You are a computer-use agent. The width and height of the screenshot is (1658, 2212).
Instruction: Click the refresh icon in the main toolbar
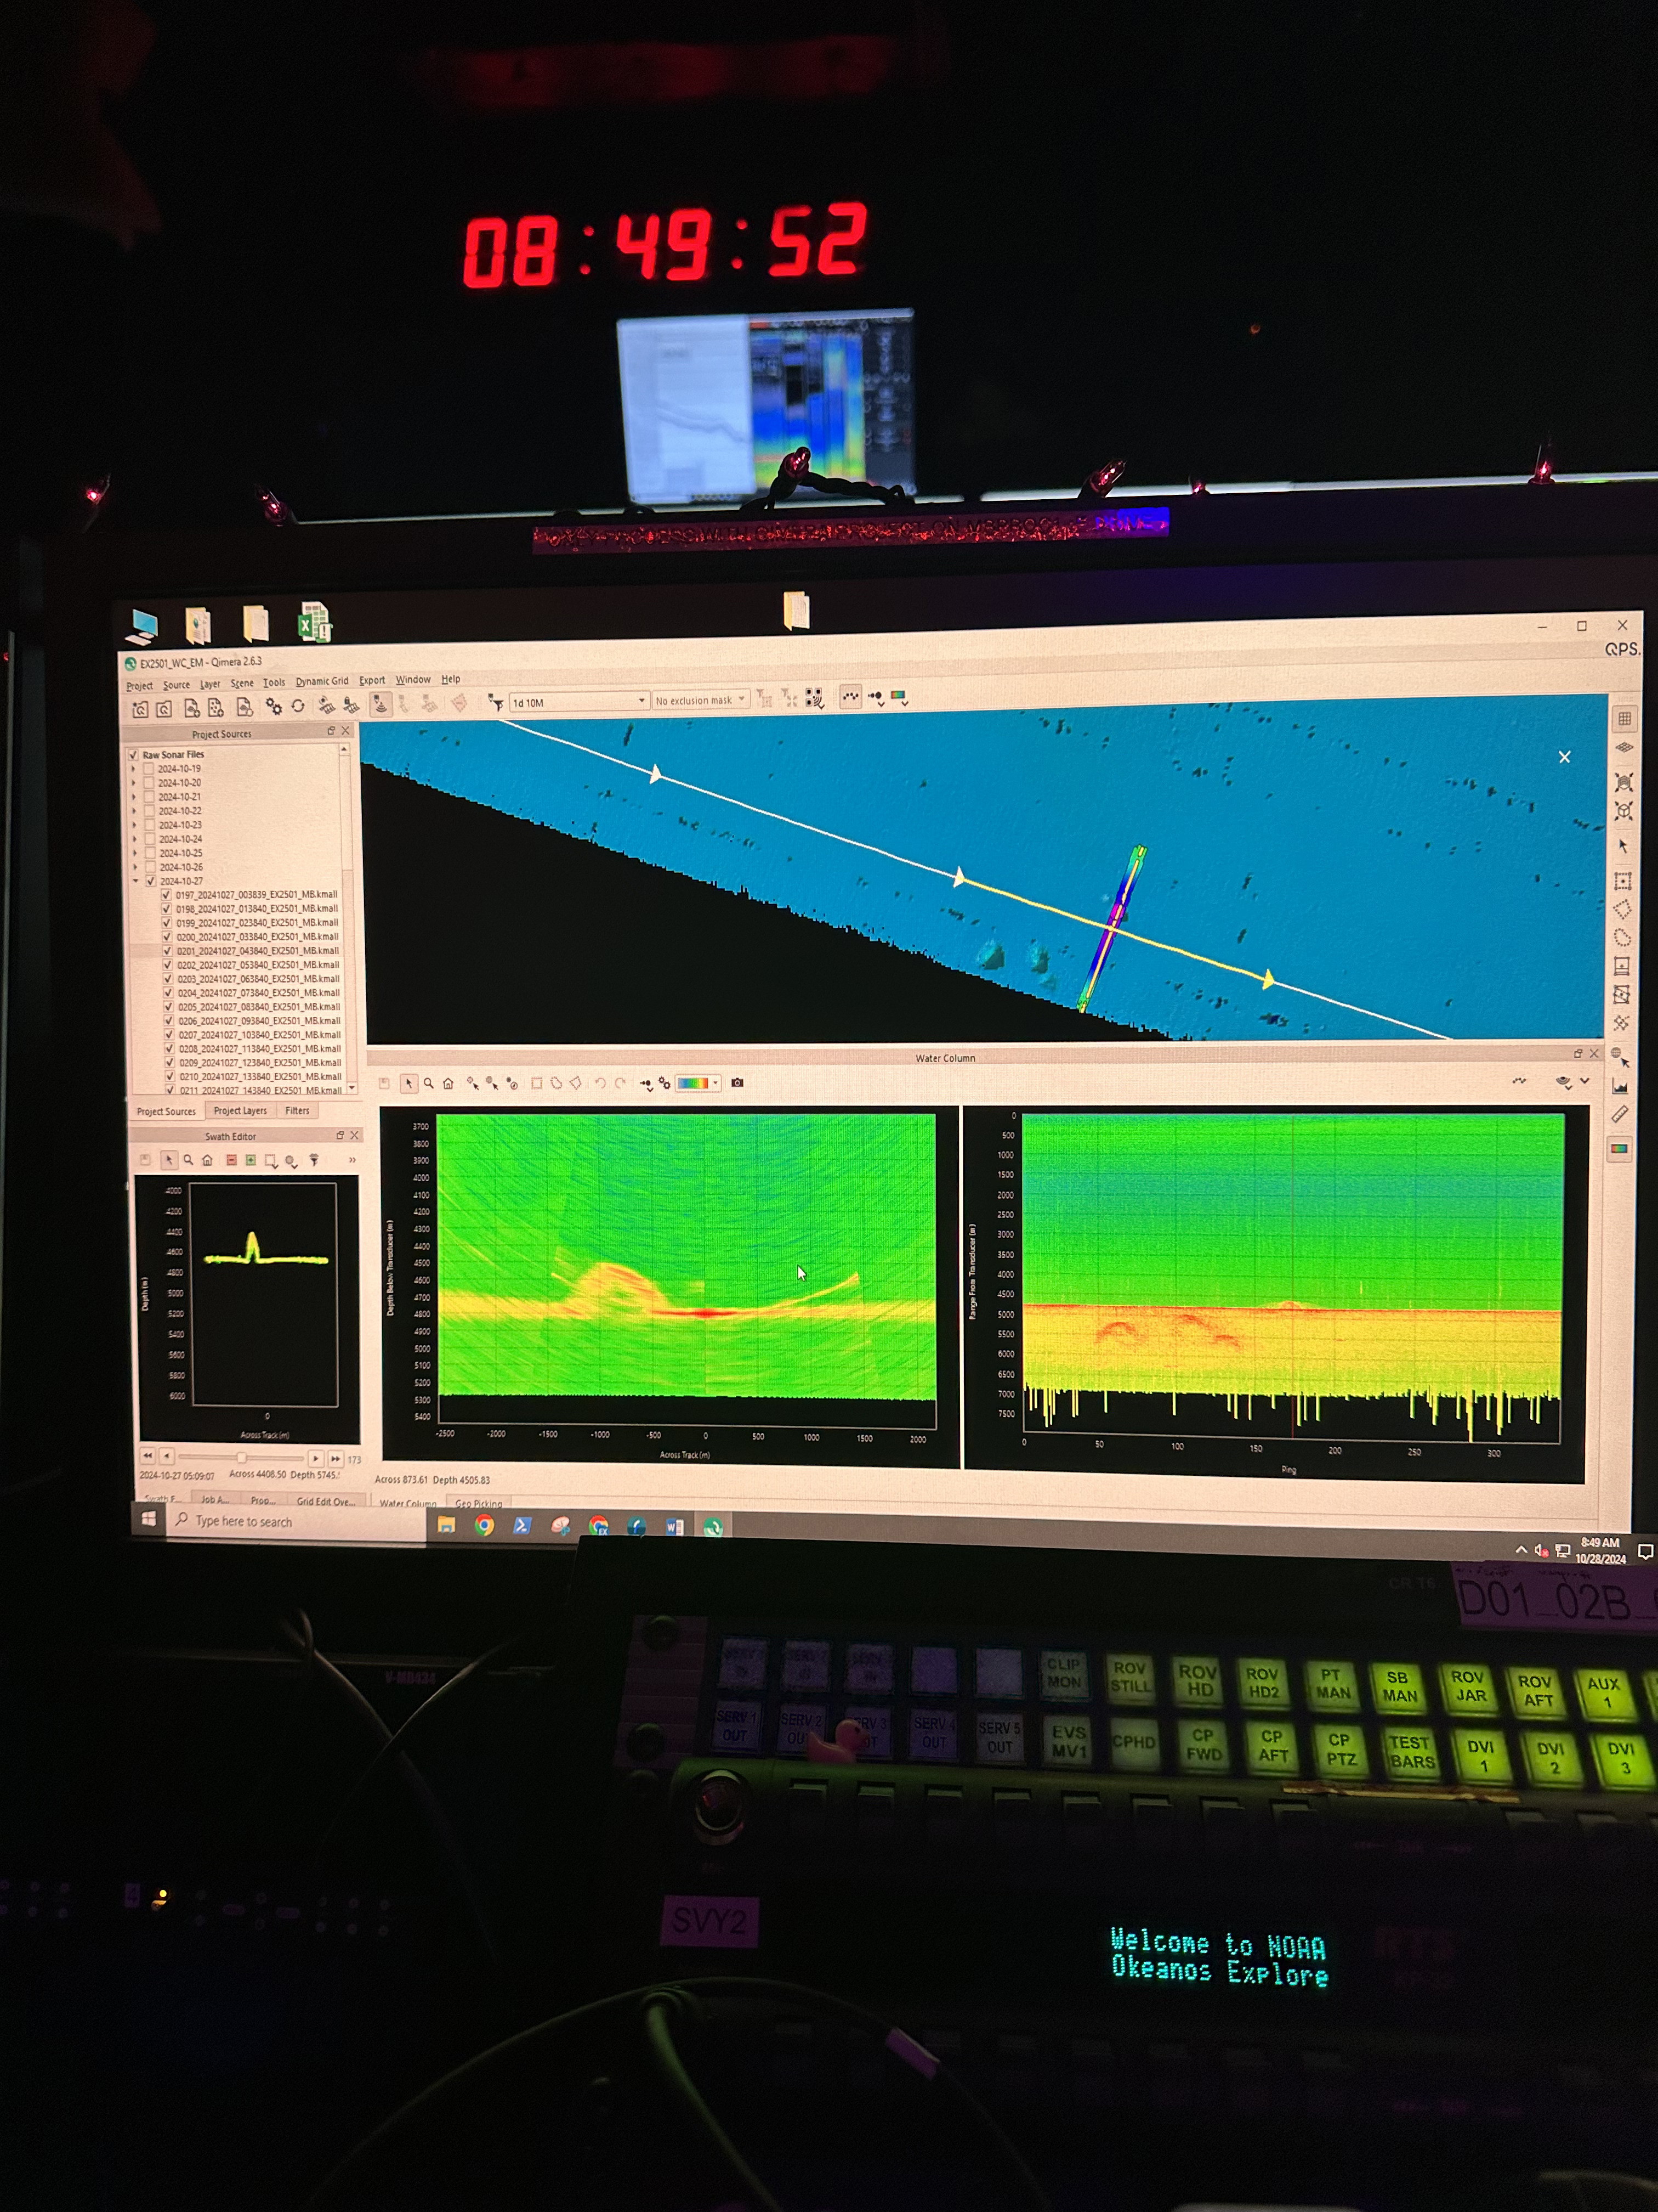click(x=298, y=705)
